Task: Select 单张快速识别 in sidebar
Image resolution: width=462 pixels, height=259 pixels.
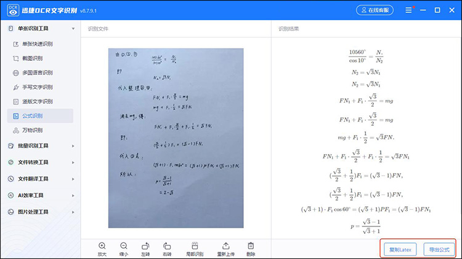Action: point(41,44)
